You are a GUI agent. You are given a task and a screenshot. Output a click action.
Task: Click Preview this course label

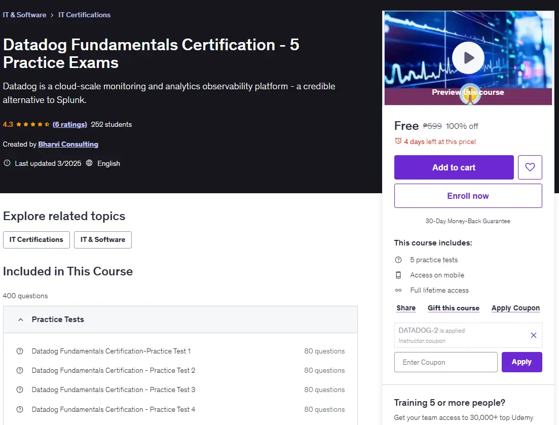[468, 92]
